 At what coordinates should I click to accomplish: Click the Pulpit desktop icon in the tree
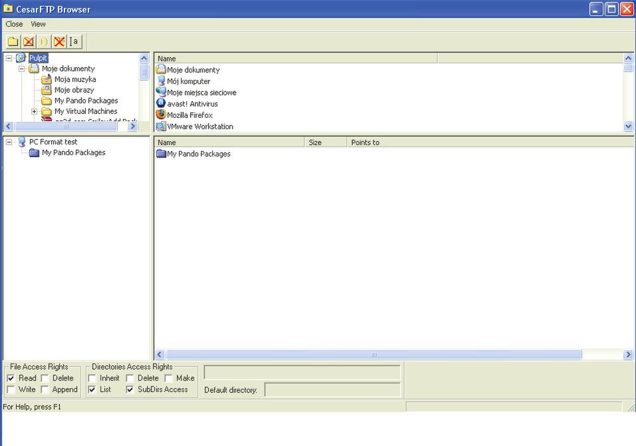coord(21,58)
